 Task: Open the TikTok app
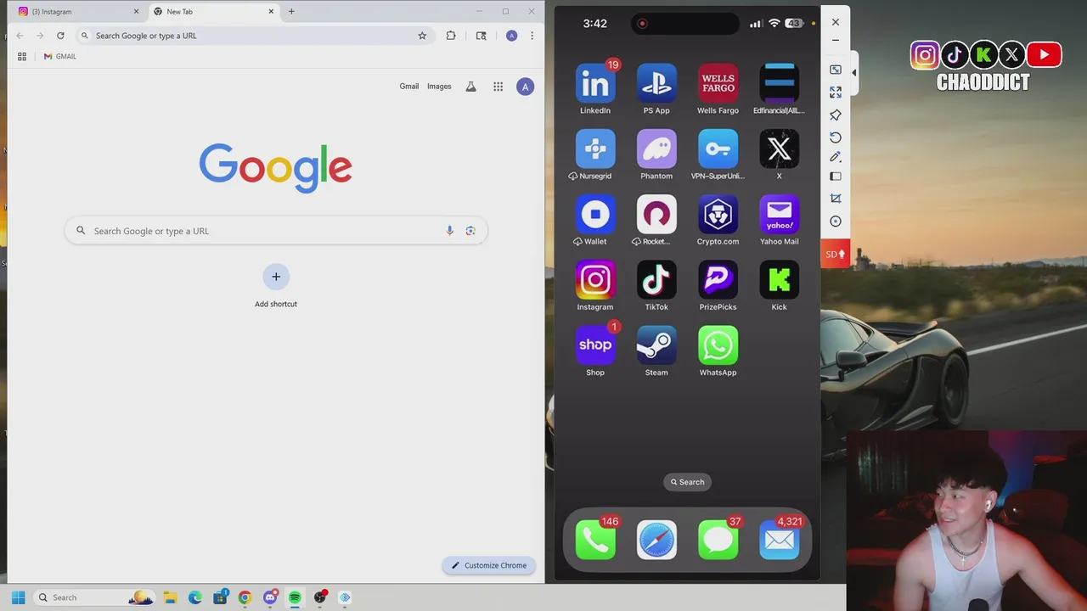click(x=656, y=280)
